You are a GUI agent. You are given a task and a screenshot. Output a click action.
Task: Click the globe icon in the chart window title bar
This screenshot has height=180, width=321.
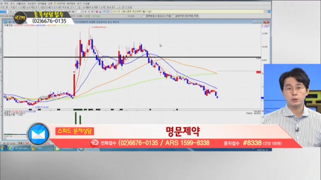[x=5, y=22]
